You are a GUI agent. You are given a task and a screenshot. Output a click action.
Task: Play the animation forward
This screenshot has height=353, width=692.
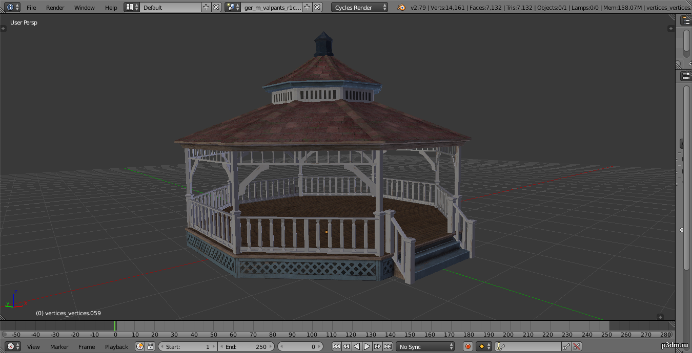pos(367,346)
